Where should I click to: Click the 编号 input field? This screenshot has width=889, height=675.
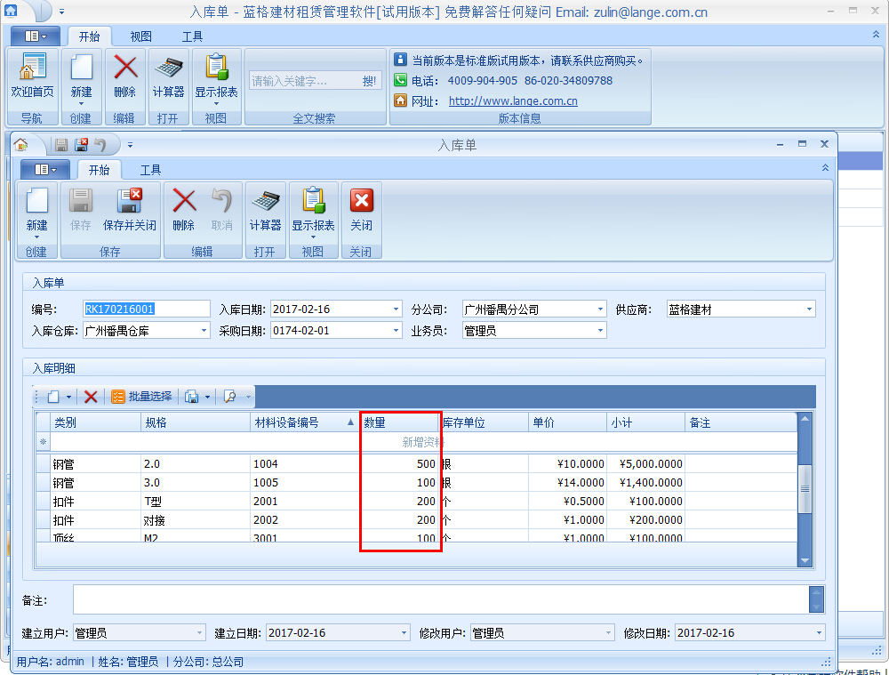[145, 309]
